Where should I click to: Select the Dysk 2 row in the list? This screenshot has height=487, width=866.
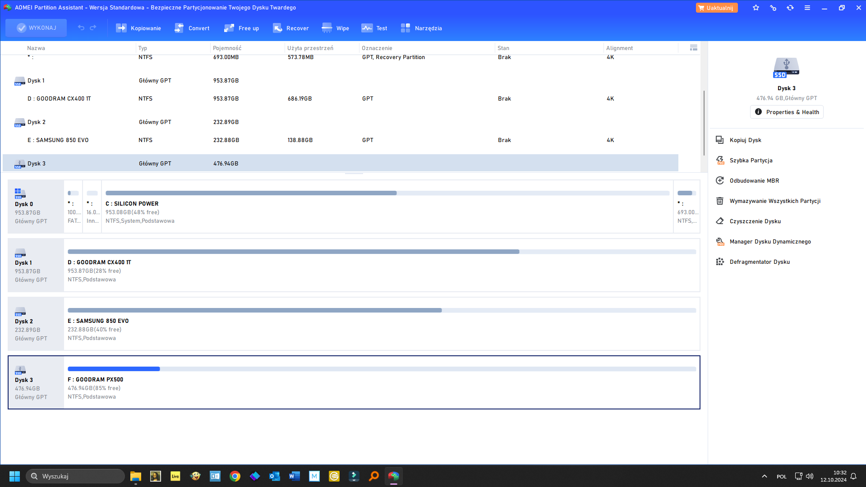tap(341, 122)
